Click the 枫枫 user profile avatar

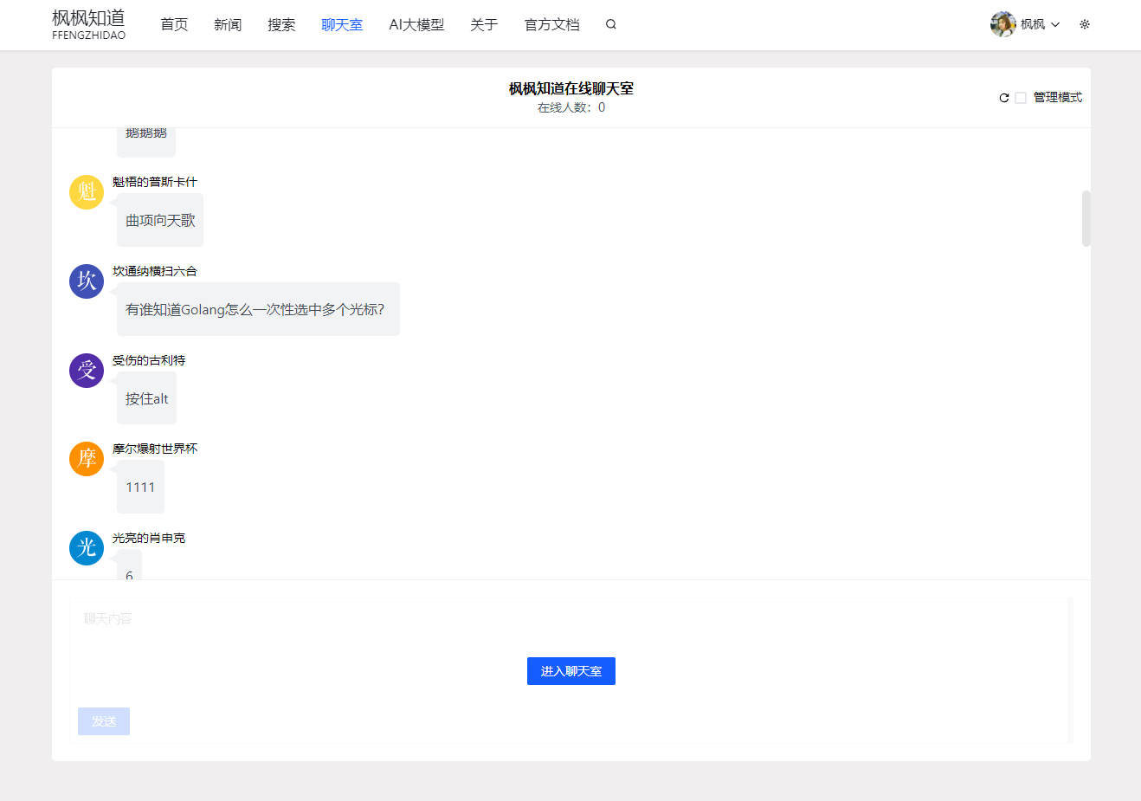click(1002, 24)
